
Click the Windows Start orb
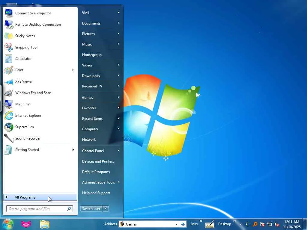click(8, 224)
